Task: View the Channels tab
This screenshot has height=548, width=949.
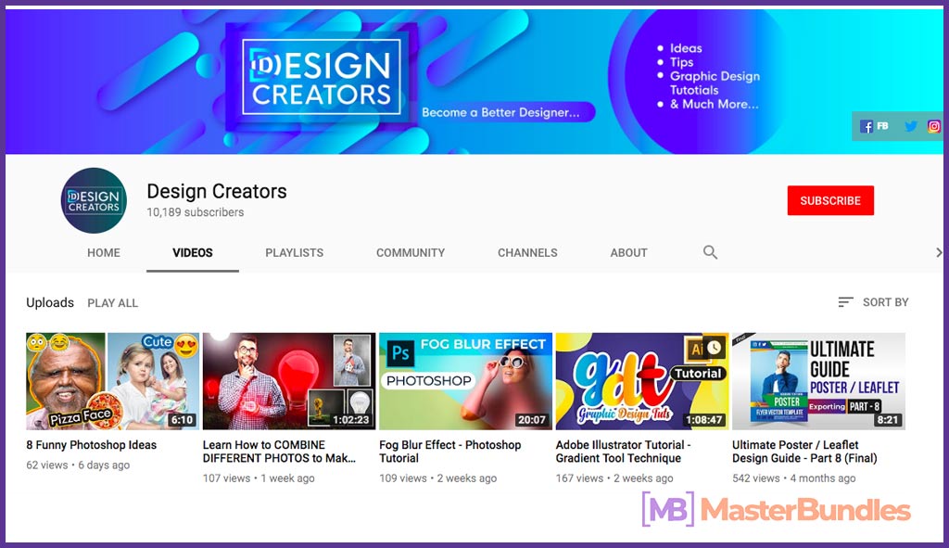Action: pyautogui.click(x=527, y=252)
